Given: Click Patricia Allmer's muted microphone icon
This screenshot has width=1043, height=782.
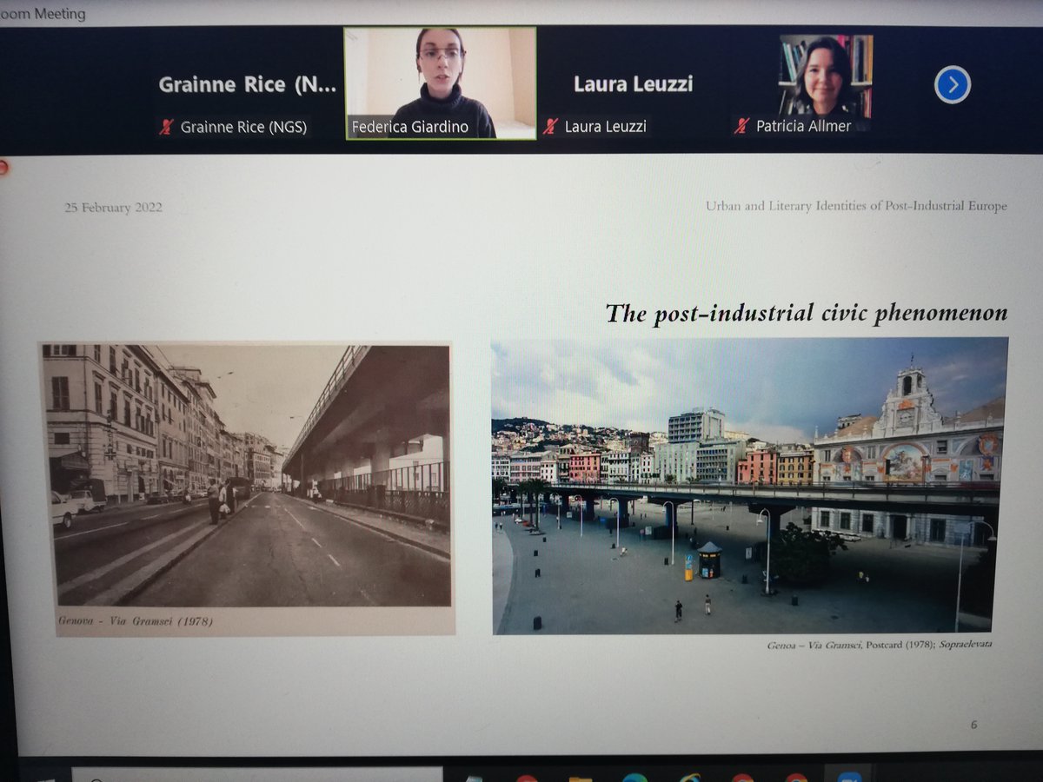Looking at the screenshot, I should tap(741, 127).
